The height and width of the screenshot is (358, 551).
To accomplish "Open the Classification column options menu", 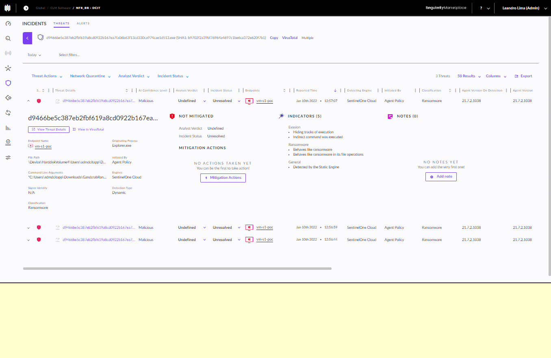I will coord(456,91).
